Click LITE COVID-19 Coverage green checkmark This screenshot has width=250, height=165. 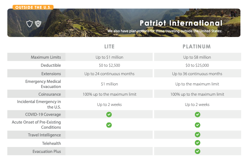pyautogui.click(x=109, y=114)
